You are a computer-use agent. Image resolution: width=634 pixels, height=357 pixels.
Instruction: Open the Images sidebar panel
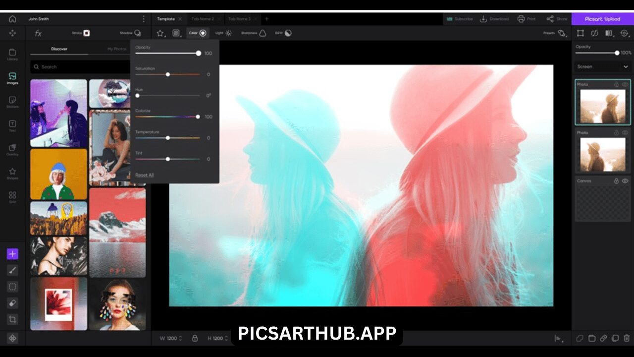point(12,78)
